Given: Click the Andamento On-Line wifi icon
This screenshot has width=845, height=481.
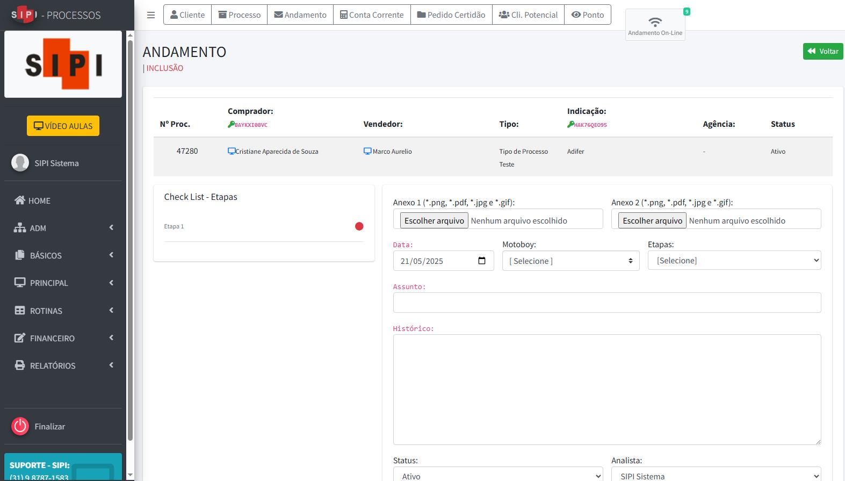Looking at the screenshot, I should point(655,22).
